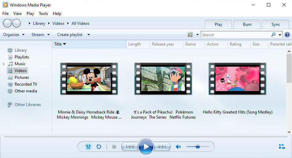Open the Help question mark icon
The width and height of the screenshot is (292, 158).
[x=287, y=35]
